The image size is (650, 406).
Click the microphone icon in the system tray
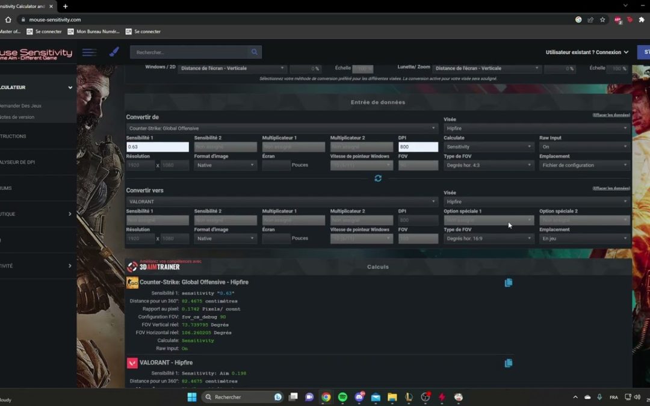pos(599,397)
